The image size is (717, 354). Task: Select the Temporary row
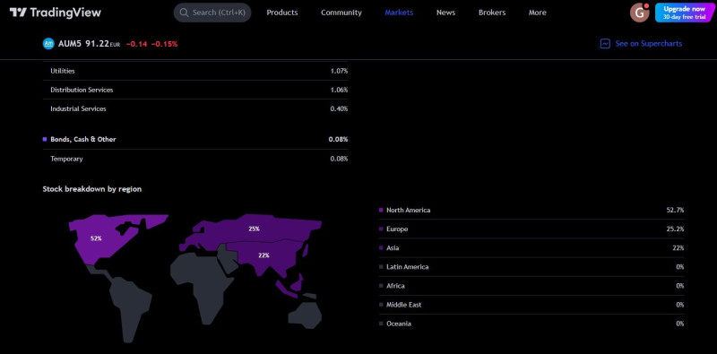[195, 159]
